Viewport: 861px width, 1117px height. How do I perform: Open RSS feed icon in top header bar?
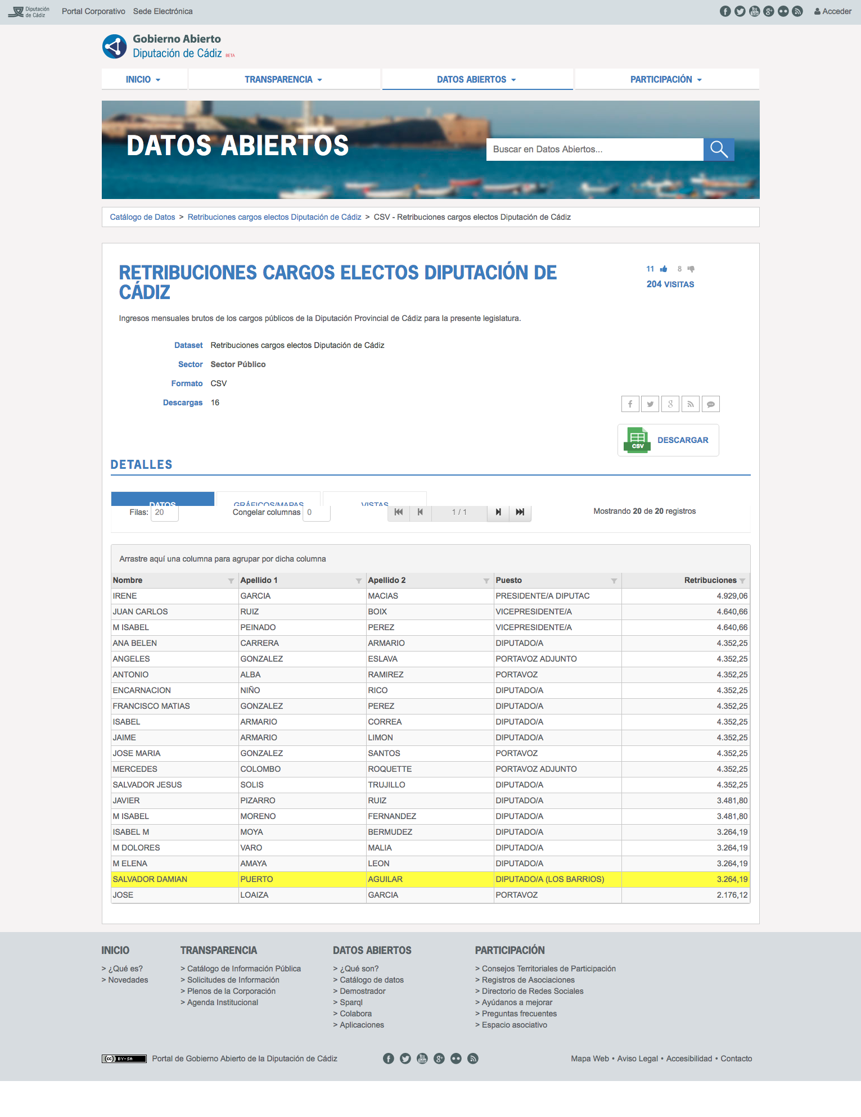coord(797,11)
